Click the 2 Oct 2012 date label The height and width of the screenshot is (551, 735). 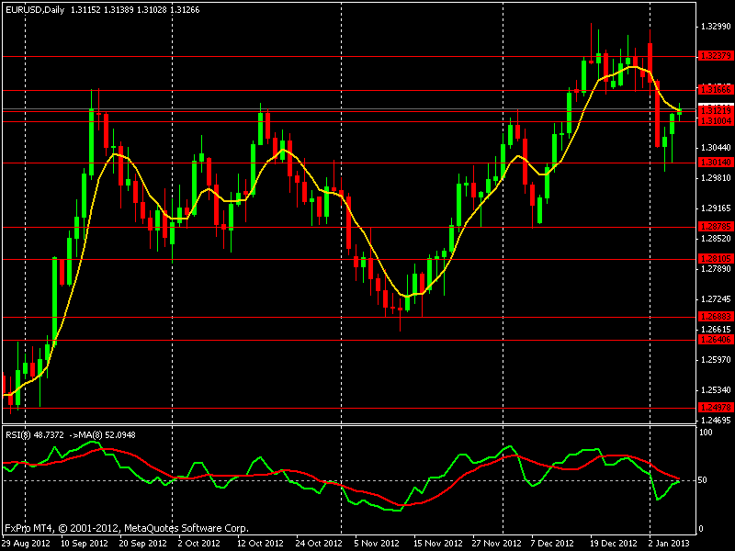coord(199,544)
